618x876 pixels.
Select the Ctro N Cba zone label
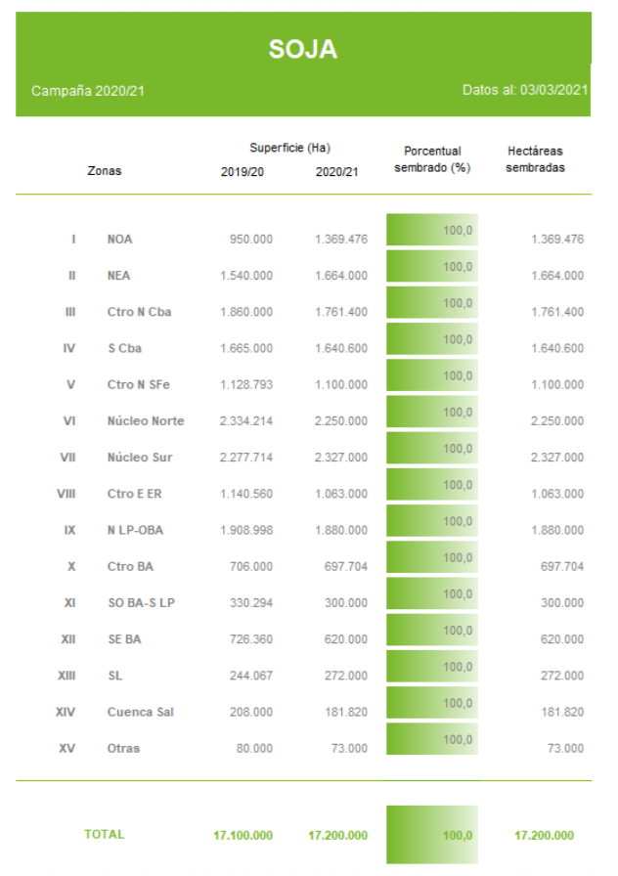(x=132, y=312)
